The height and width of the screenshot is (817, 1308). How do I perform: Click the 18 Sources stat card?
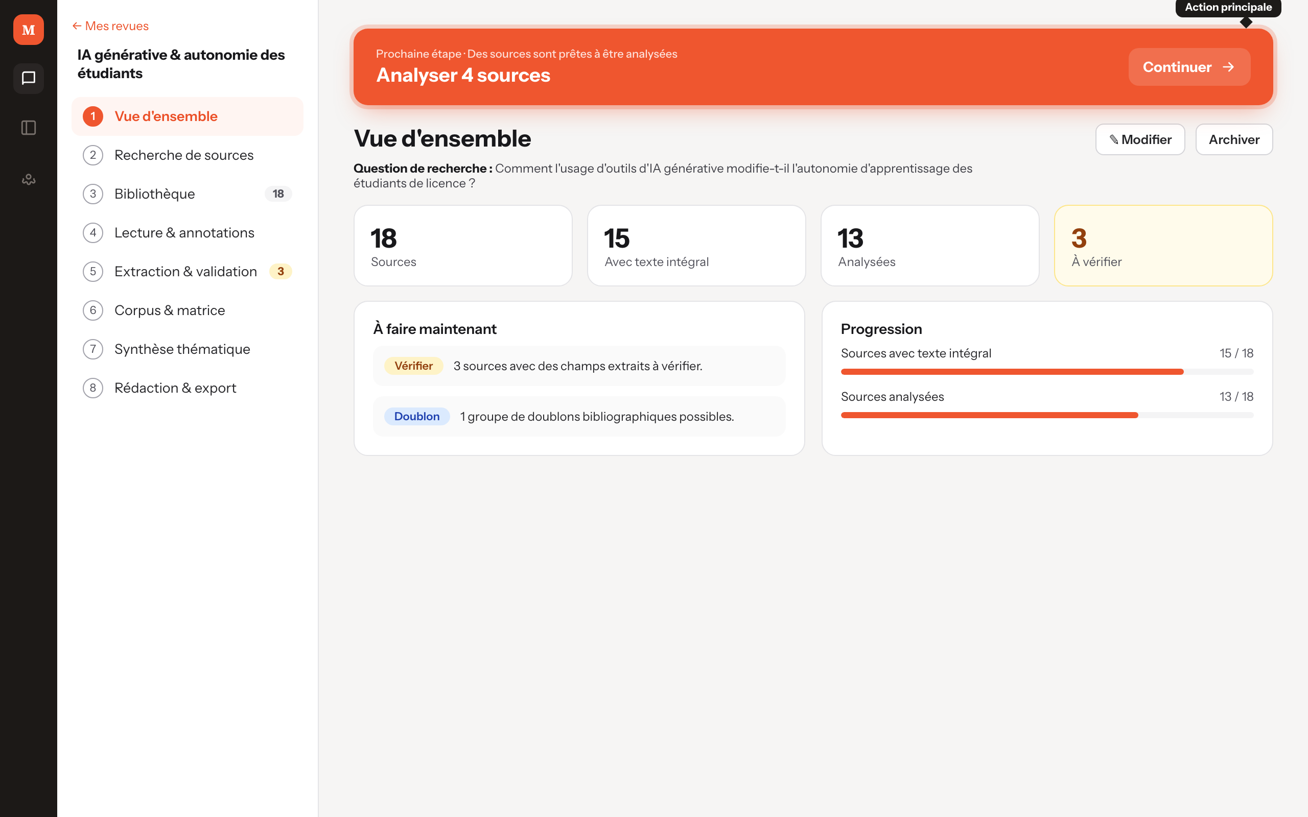coord(463,246)
